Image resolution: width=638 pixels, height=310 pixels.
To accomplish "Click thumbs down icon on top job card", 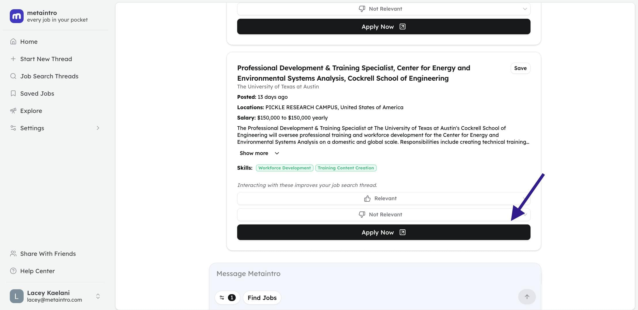I will 362,9.
